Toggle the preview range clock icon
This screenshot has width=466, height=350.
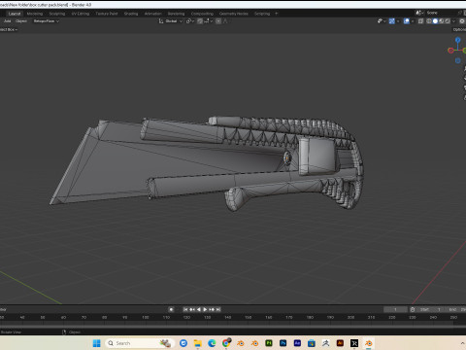tap(413, 309)
